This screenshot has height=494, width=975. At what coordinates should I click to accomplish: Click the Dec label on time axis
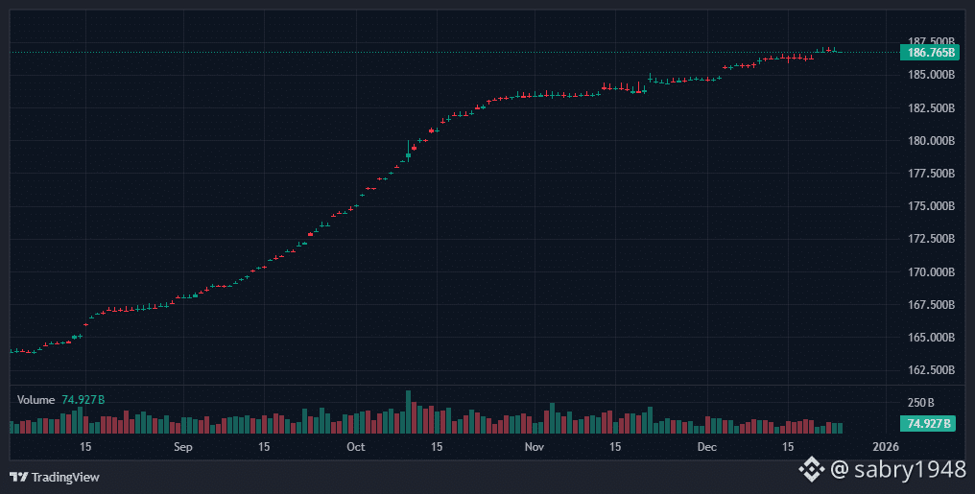pos(707,447)
